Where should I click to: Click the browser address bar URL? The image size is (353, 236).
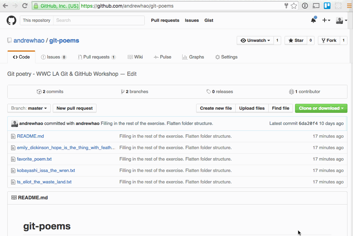click(x=127, y=6)
